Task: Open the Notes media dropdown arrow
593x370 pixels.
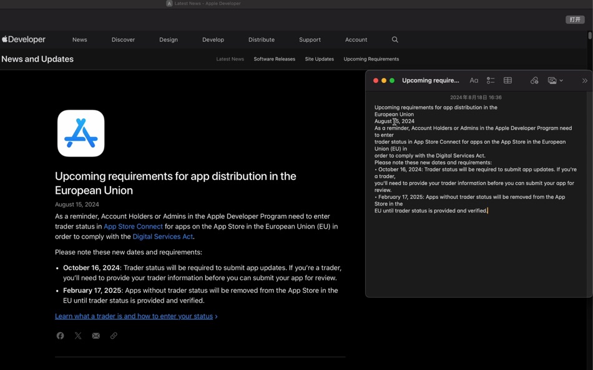Action: 561,80
